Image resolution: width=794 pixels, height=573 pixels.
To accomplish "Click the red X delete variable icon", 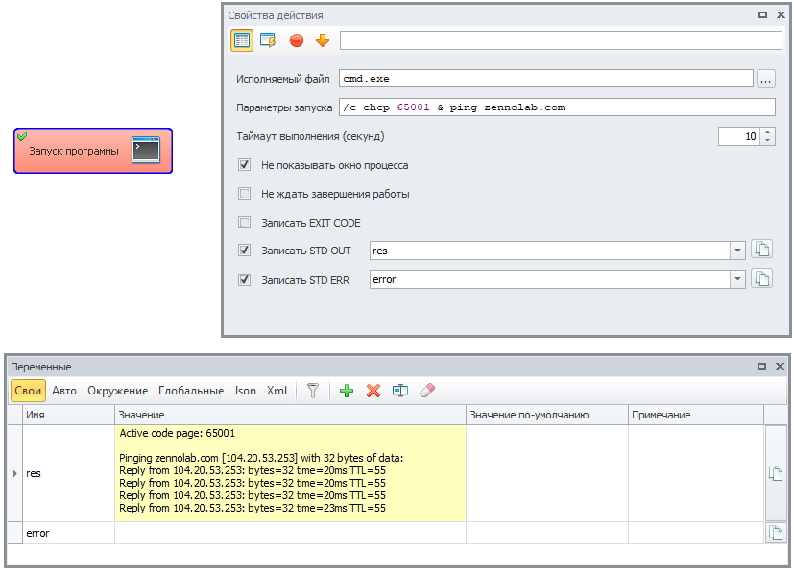I will [373, 391].
